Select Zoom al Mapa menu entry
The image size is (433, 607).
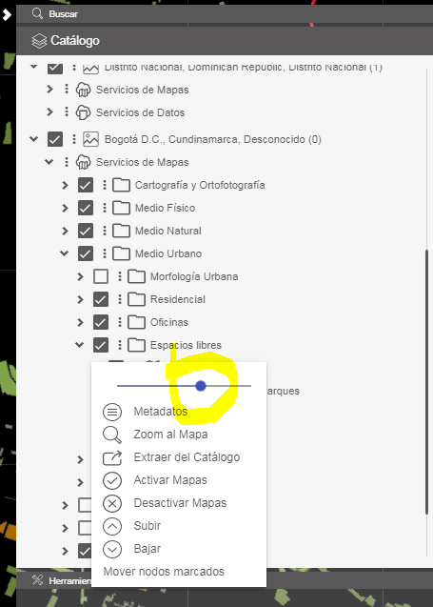[170, 435]
